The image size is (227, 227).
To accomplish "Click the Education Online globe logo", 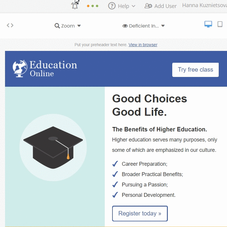I will (45, 68).
